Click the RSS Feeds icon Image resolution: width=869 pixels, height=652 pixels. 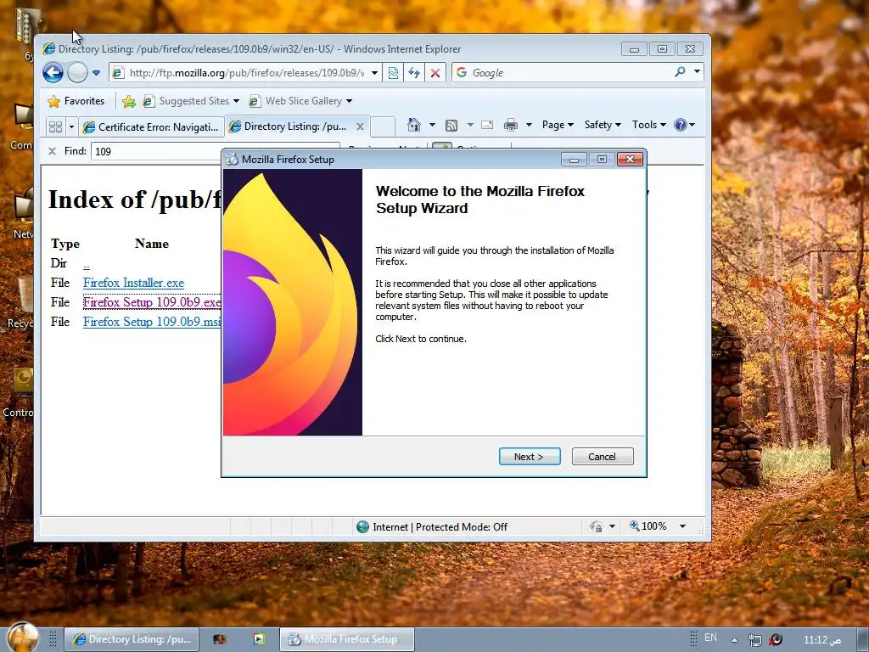451,126
